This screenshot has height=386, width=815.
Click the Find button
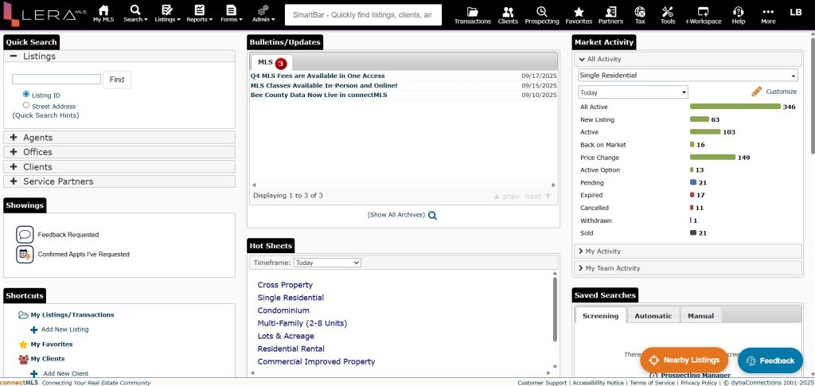(x=117, y=80)
